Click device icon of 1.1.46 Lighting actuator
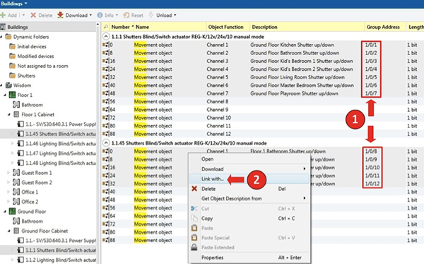The width and height of the screenshot is (424, 264). click(20, 144)
